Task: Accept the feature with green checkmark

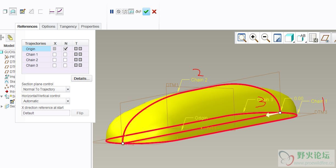Action: pos(146,12)
